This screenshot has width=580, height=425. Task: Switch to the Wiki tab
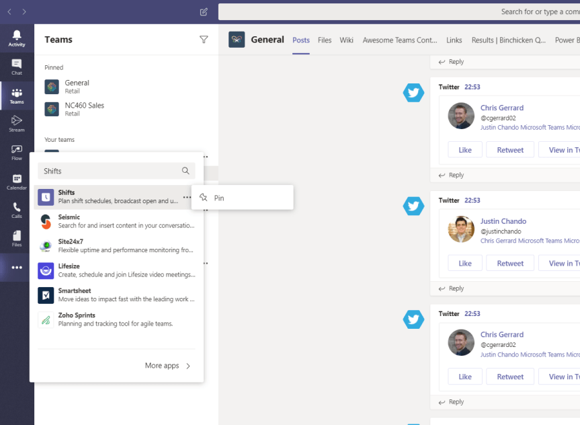tap(346, 40)
